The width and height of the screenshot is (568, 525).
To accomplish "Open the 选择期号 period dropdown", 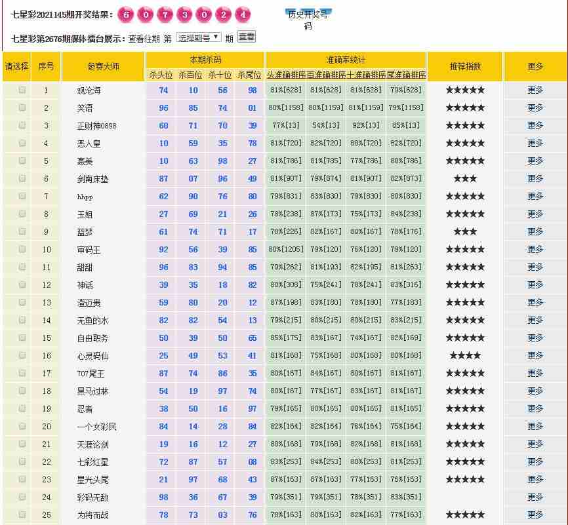I will point(198,37).
